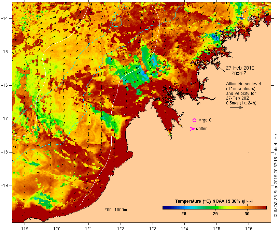The image size is (280, 232).
Task: Click the '124' longitude axis label
Action: pos(184,229)
